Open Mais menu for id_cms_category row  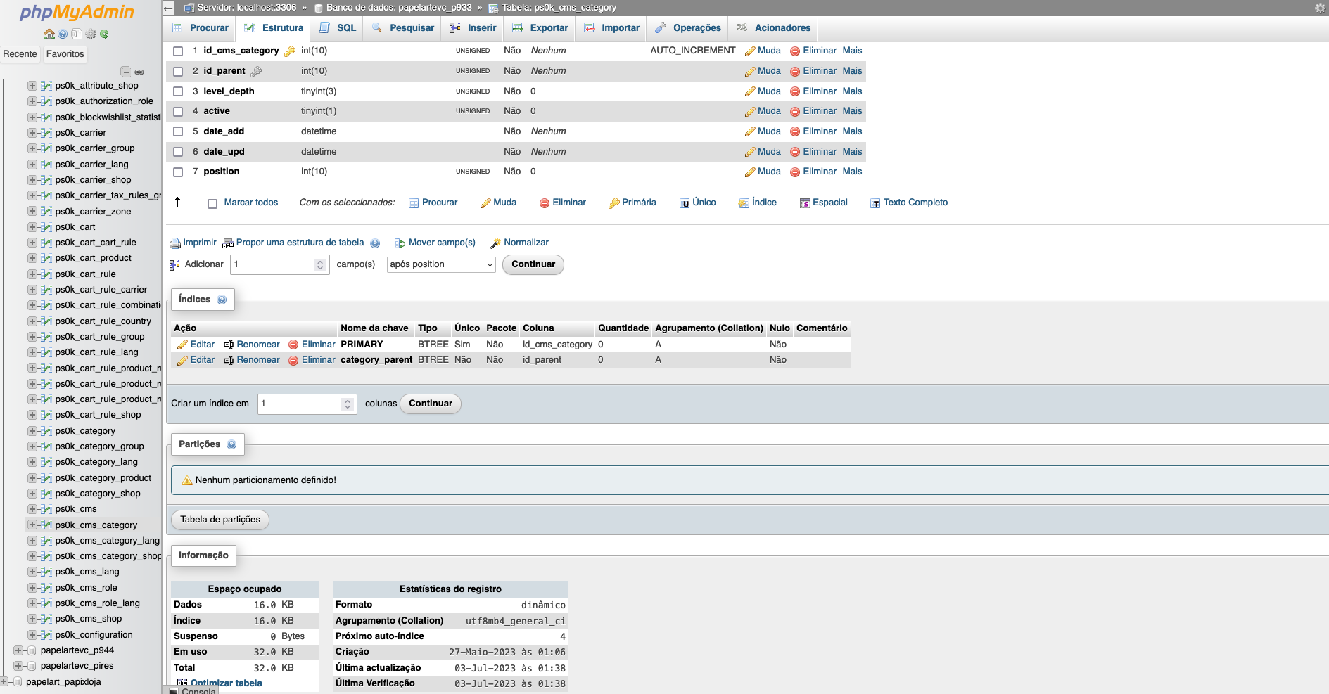click(852, 51)
